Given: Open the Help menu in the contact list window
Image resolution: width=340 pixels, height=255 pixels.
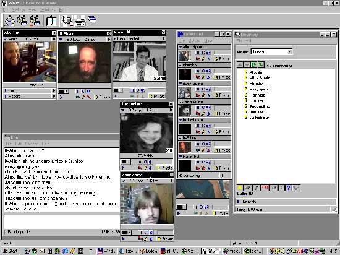Looking at the screenshot, I should click(x=208, y=41).
